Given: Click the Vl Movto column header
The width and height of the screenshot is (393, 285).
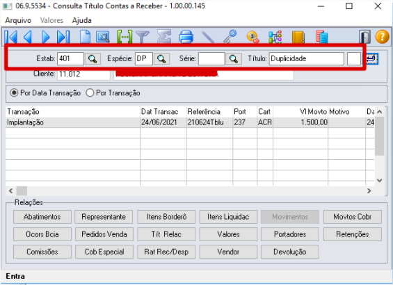Looking at the screenshot, I should (300, 112).
